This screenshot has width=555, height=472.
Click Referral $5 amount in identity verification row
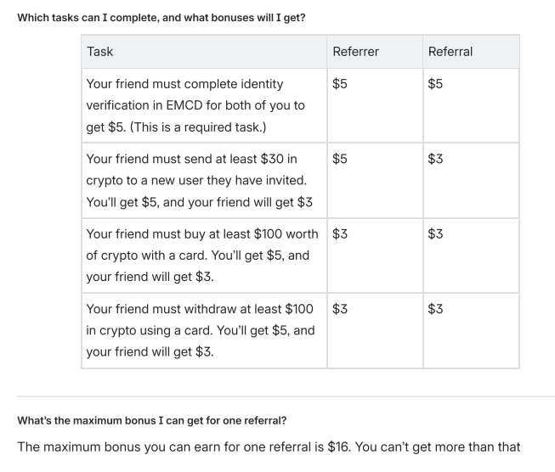(x=435, y=84)
